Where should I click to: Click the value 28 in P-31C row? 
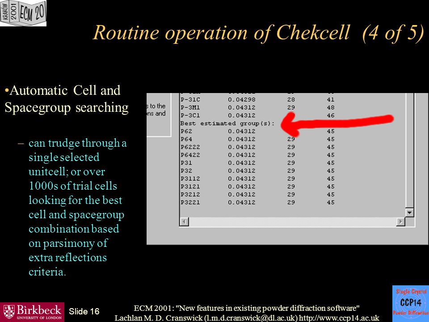click(291, 100)
